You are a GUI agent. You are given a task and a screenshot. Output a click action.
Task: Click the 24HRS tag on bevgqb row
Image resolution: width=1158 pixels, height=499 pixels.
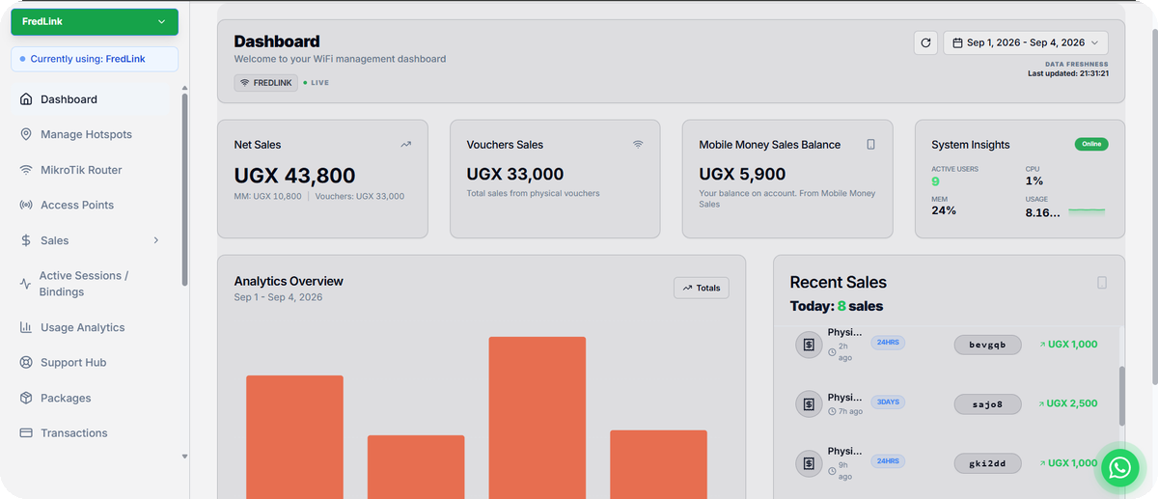click(888, 343)
